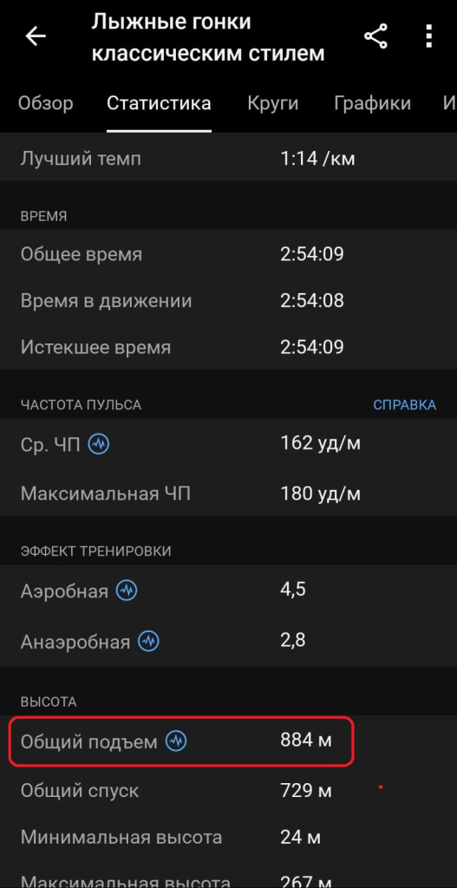The width and height of the screenshot is (457, 888).
Task: Tap the Время в движении row
Action: (x=228, y=301)
